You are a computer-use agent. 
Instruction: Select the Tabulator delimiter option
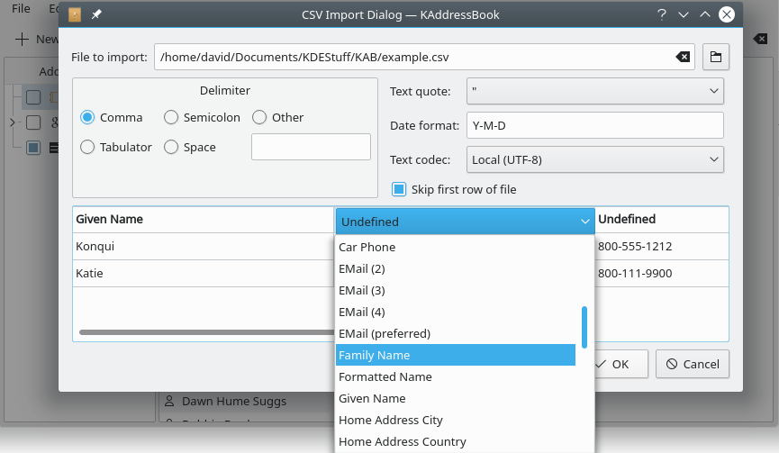tap(87, 147)
